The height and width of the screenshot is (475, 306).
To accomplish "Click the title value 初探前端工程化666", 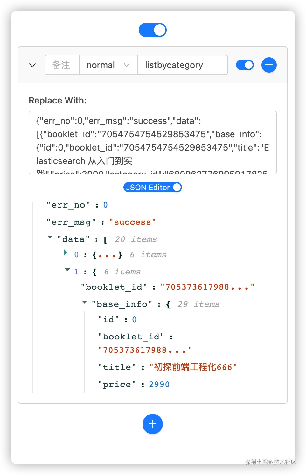I will [193, 367].
